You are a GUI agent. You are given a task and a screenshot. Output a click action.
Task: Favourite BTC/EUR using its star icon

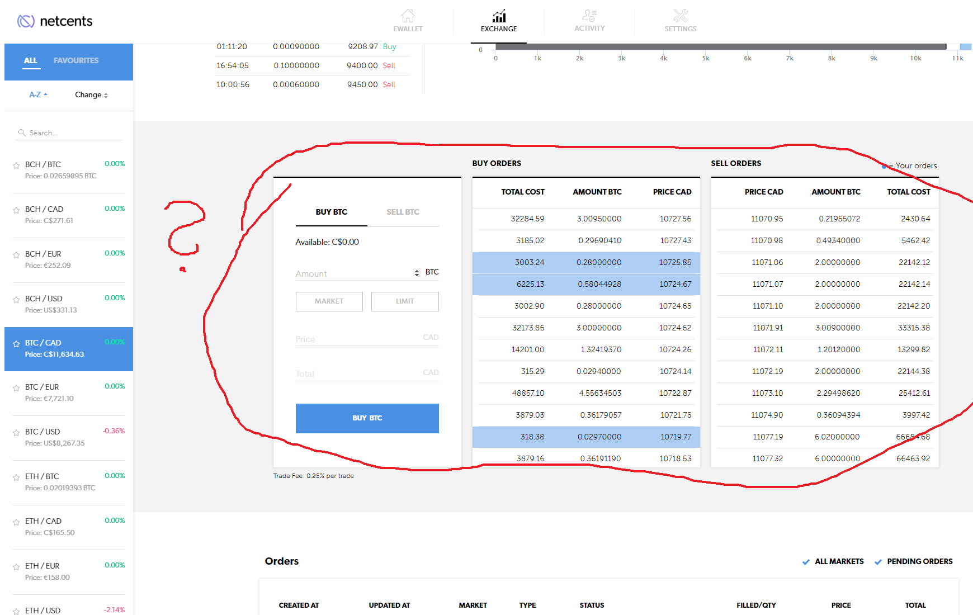pyautogui.click(x=16, y=388)
